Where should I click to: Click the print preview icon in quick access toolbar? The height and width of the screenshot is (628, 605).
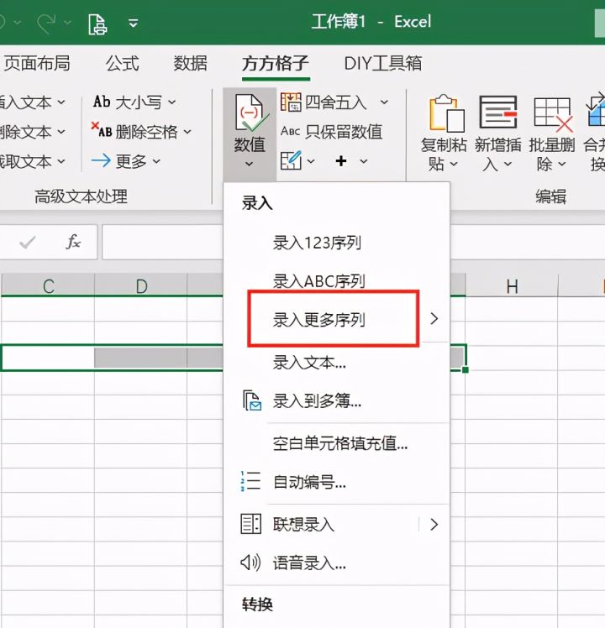pyautogui.click(x=97, y=24)
